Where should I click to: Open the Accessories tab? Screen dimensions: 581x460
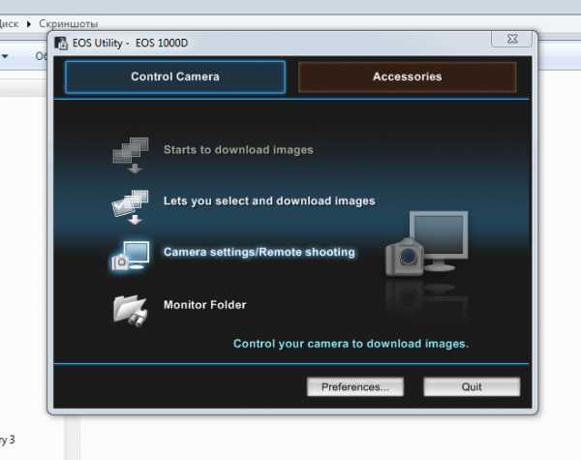pos(408,77)
